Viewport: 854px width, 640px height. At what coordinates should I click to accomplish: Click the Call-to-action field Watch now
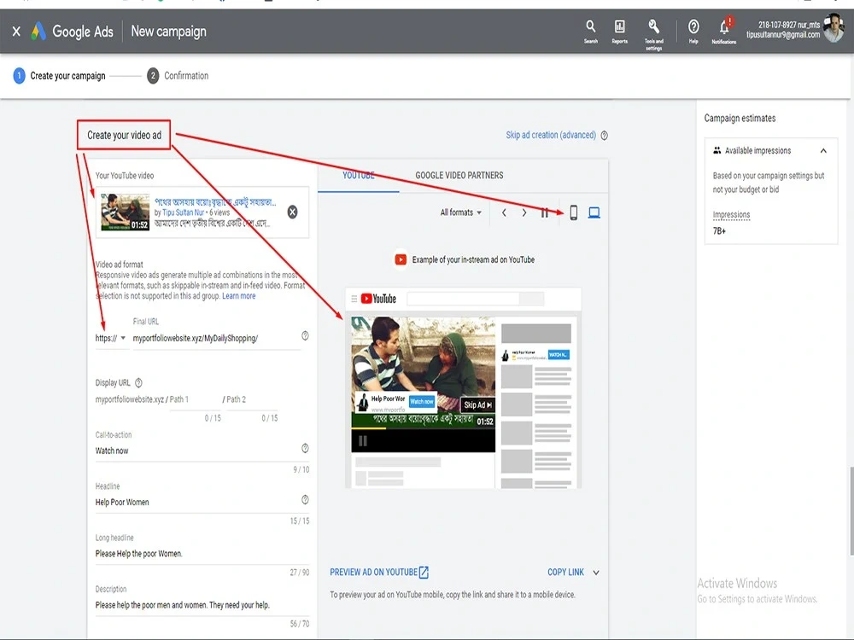197,451
